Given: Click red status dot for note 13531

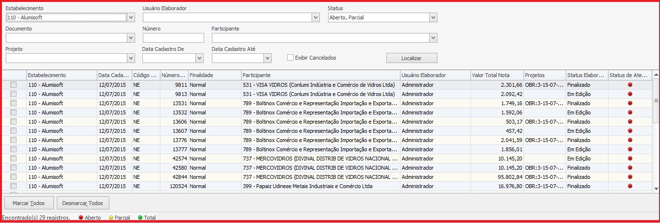Looking at the screenshot, I should pos(630,103).
